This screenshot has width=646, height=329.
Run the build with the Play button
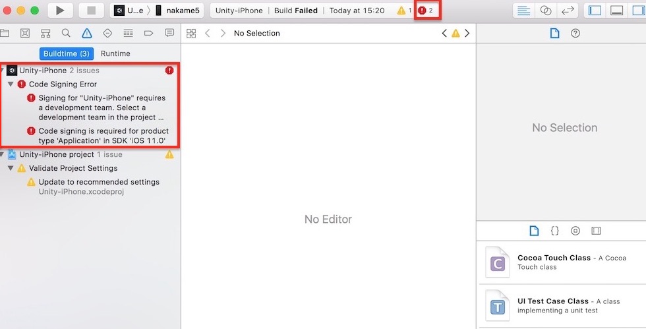coord(61,11)
